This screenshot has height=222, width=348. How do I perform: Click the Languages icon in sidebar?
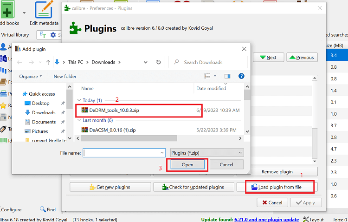click(3, 59)
